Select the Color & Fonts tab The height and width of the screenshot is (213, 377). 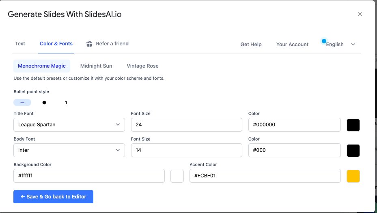pyautogui.click(x=56, y=44)
